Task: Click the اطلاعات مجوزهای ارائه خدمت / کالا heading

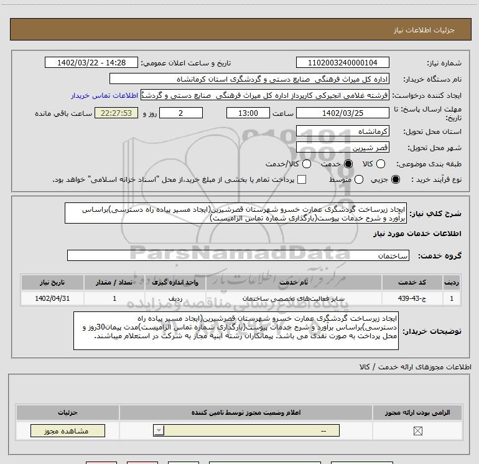Action: pyautogui.click(x=415, y=367)
